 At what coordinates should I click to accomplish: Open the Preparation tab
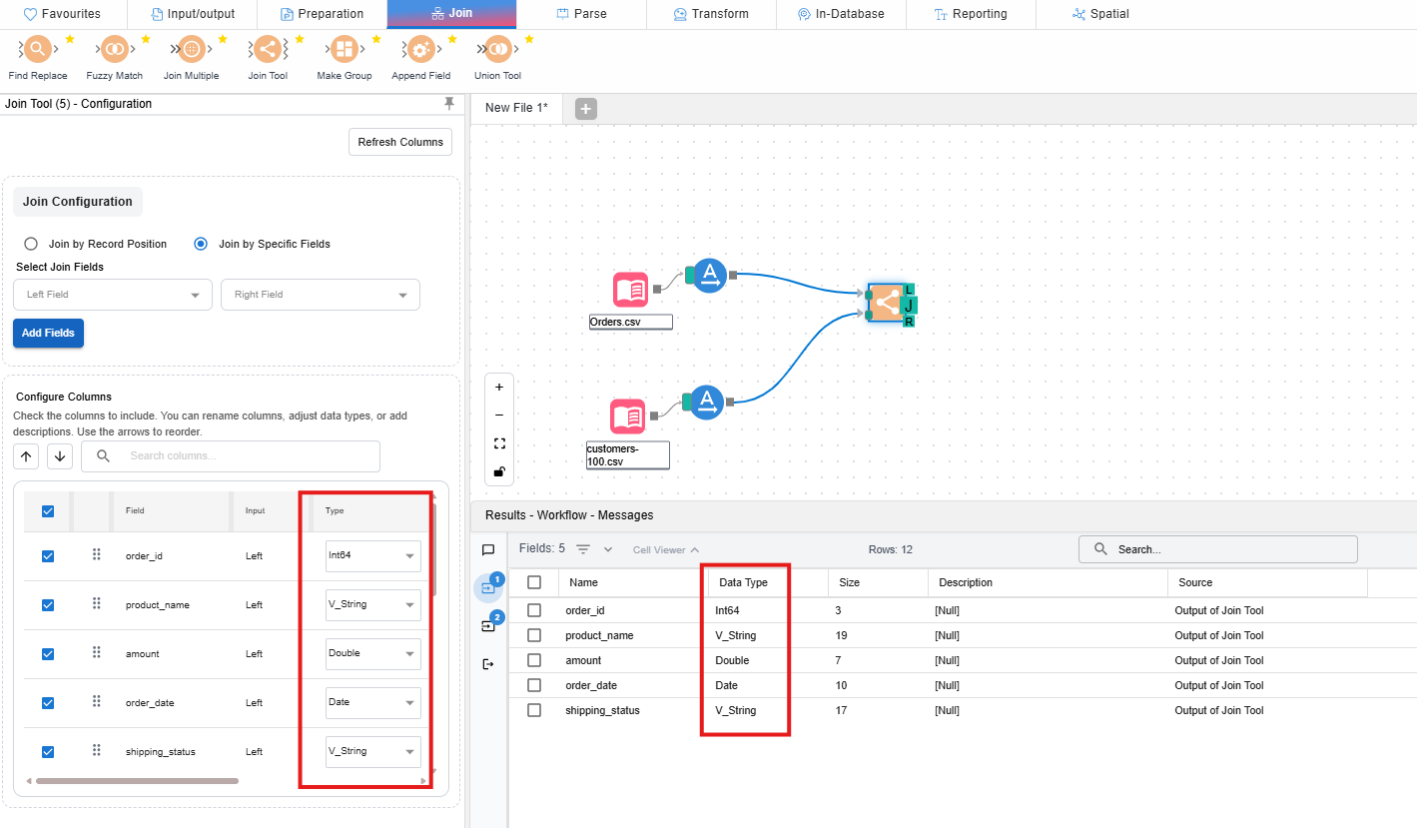click(x=322, y=14)
